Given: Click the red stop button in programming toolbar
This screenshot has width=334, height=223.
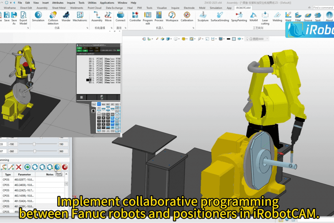Looking at the screenshot, I should 65,167.
